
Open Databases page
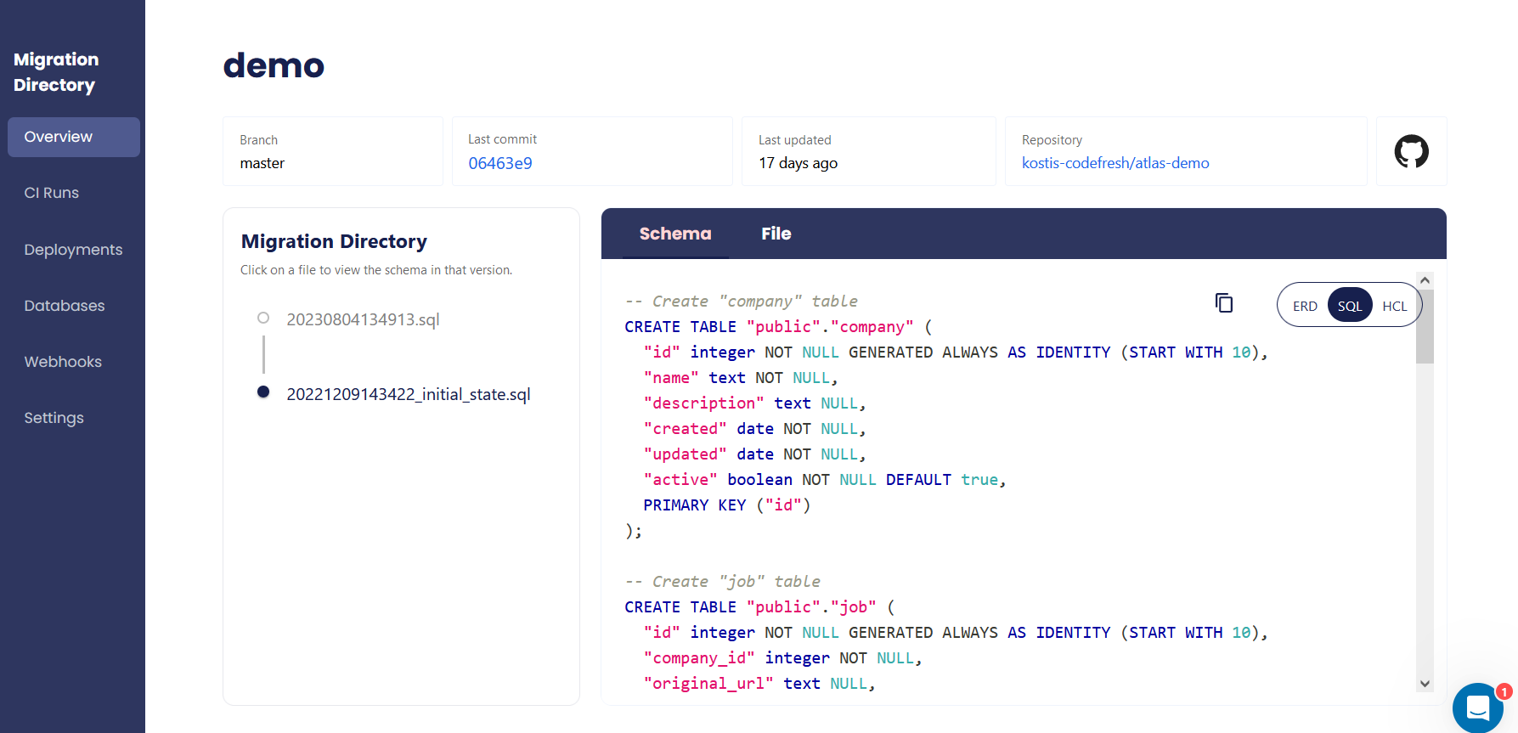[64, 306]
